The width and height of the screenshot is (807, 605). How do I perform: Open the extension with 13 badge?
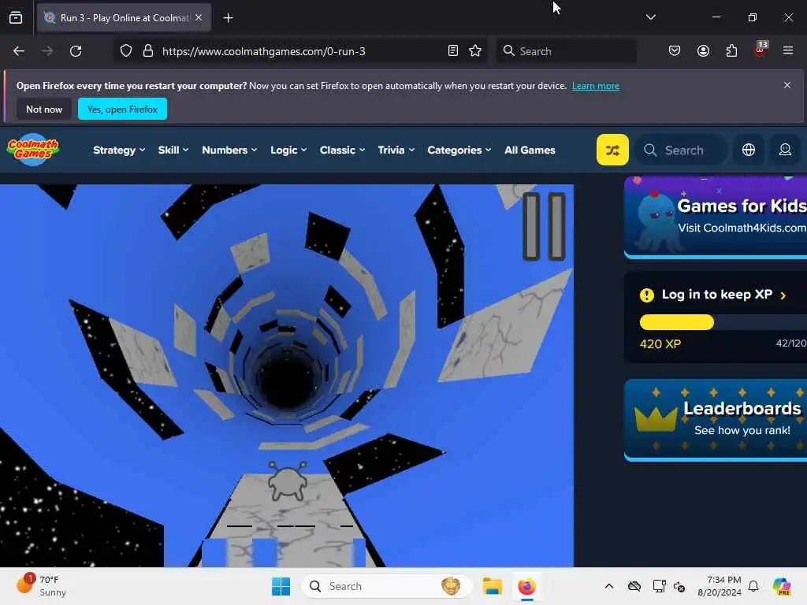pos(761,50)
